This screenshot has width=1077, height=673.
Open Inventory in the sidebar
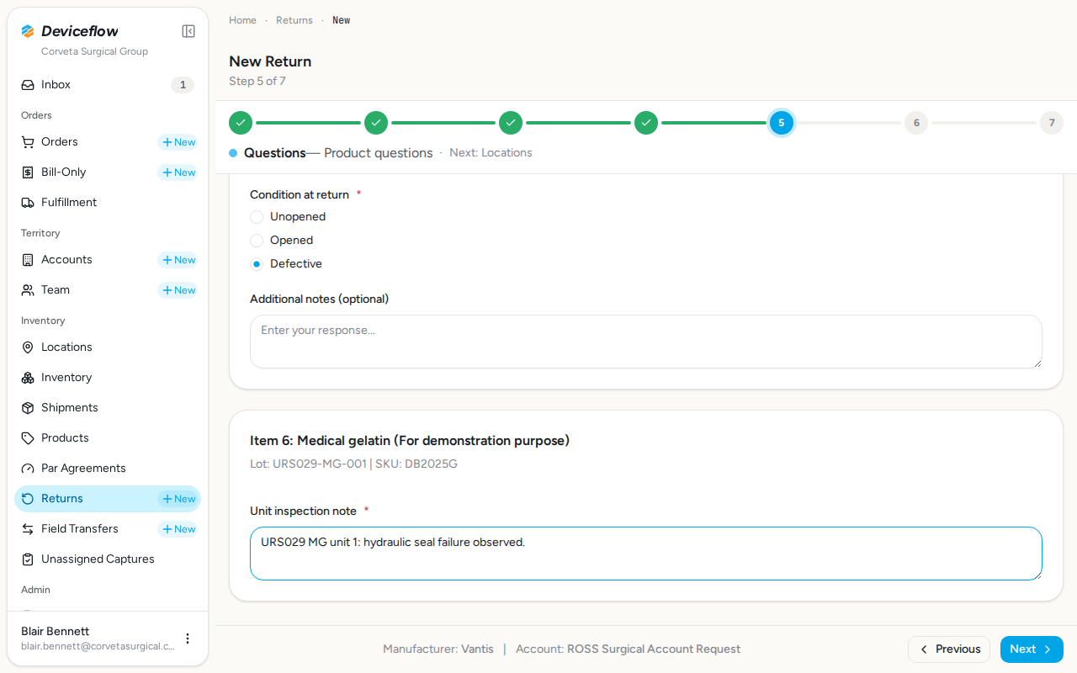pos(108,378)
